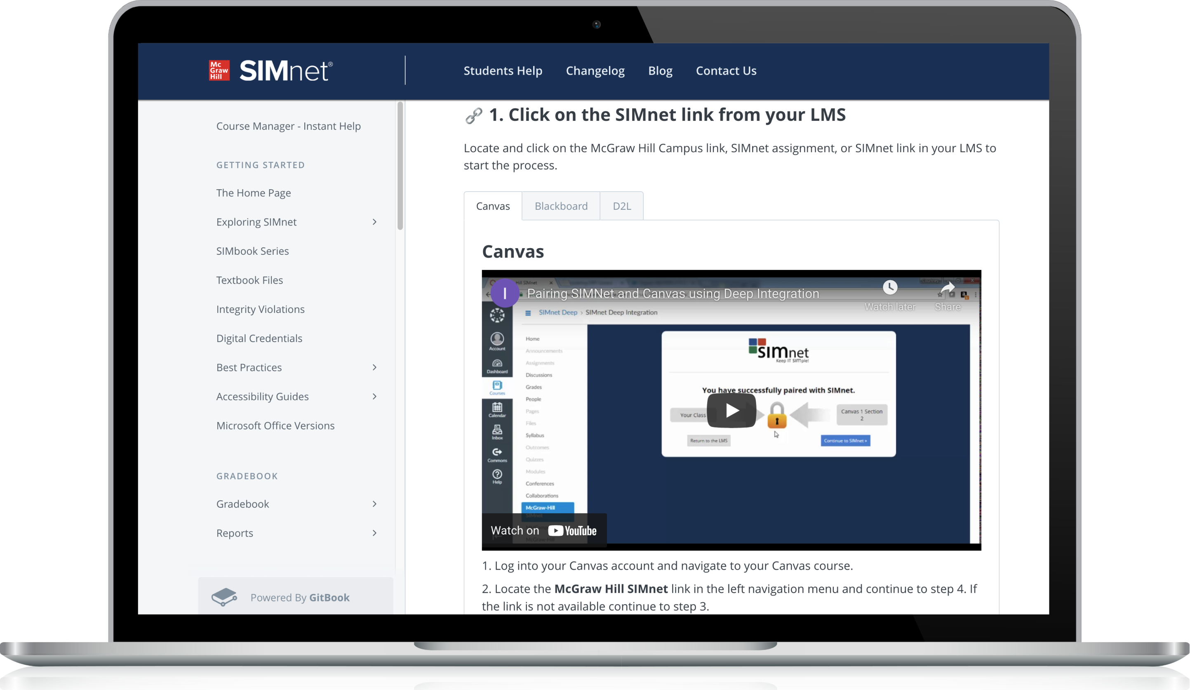Click Watch on YouTube button
This screenshot has width=1190, height=690.
543,530
